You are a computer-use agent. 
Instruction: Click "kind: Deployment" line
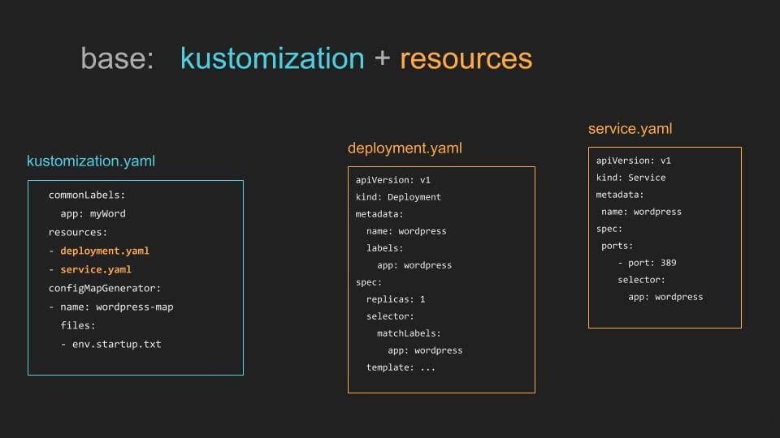tap(398, 197)
